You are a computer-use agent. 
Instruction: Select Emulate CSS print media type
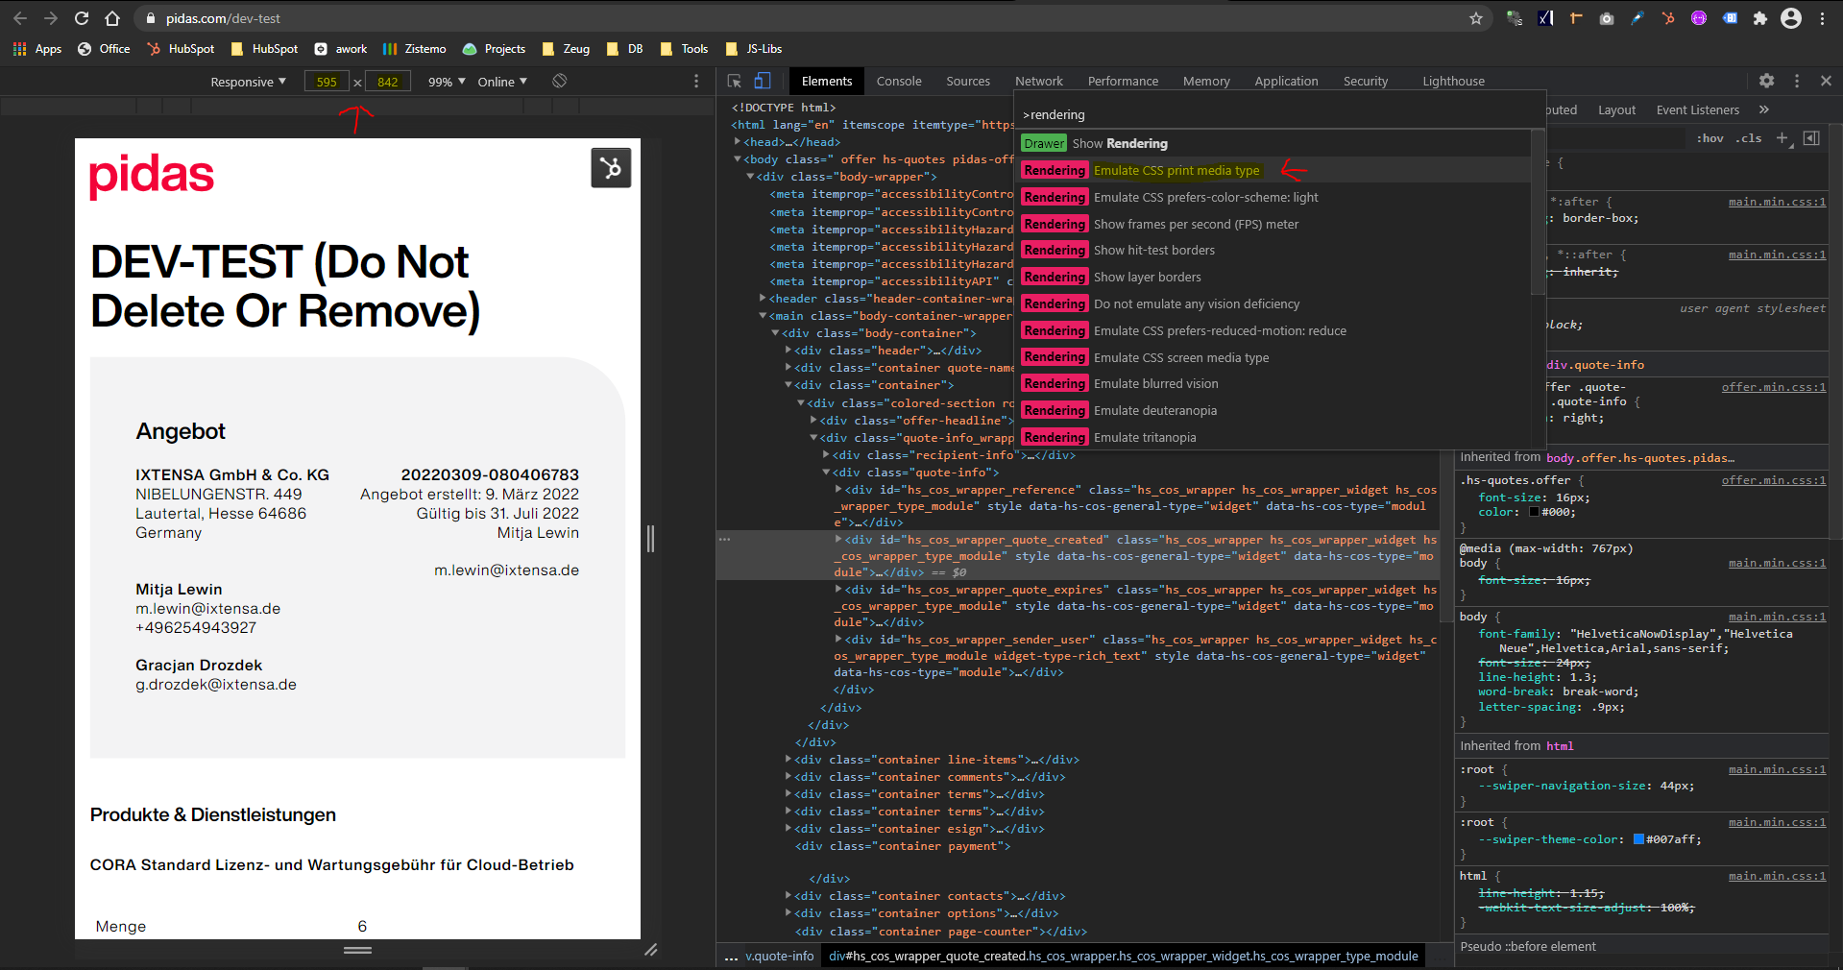[1176, 171]
